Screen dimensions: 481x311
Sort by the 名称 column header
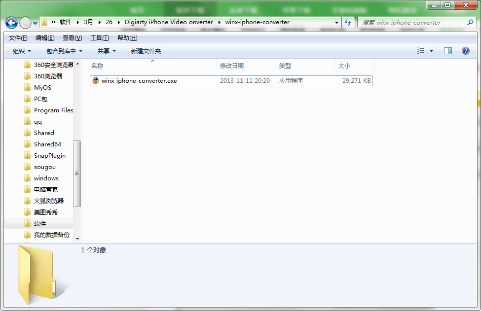[153, 66]
